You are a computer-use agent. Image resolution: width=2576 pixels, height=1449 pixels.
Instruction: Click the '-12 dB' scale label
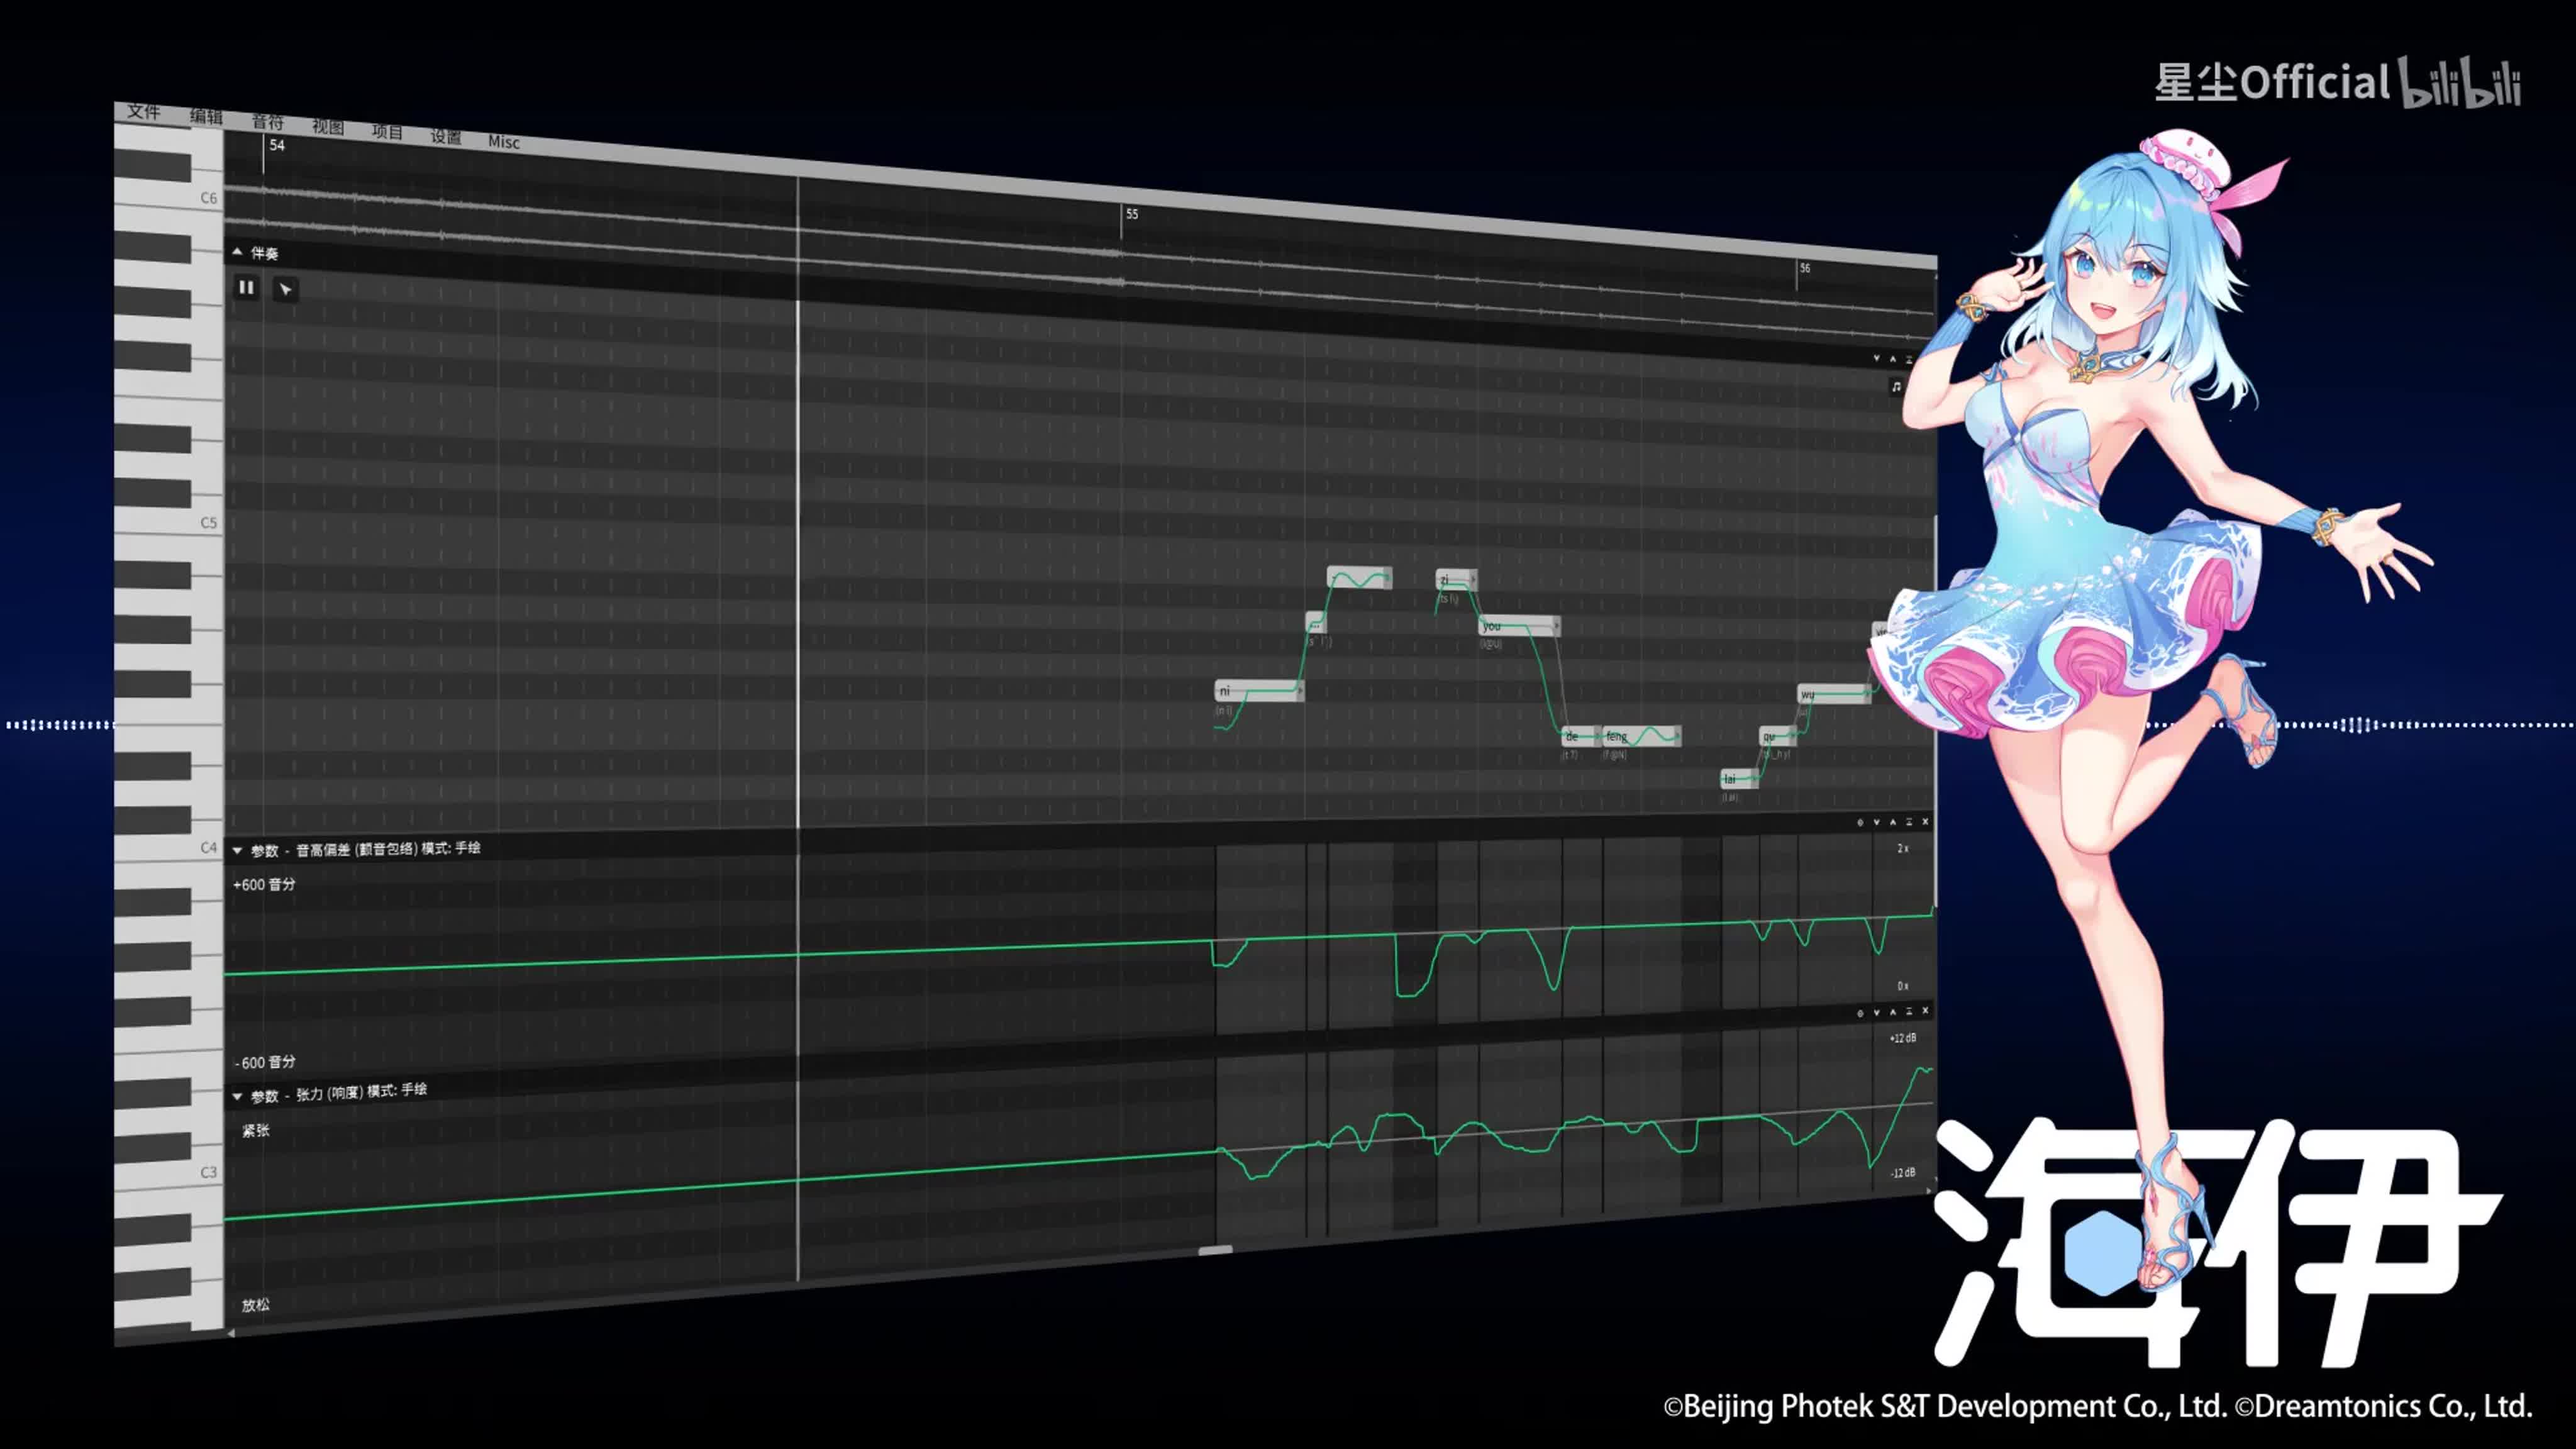pyautogui.click(x=1903, y=1172)
